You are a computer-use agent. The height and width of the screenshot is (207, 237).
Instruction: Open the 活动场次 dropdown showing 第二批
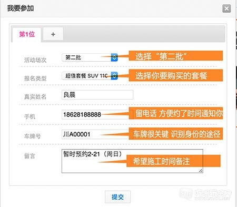pyautogui.click(x=90, y=57)
